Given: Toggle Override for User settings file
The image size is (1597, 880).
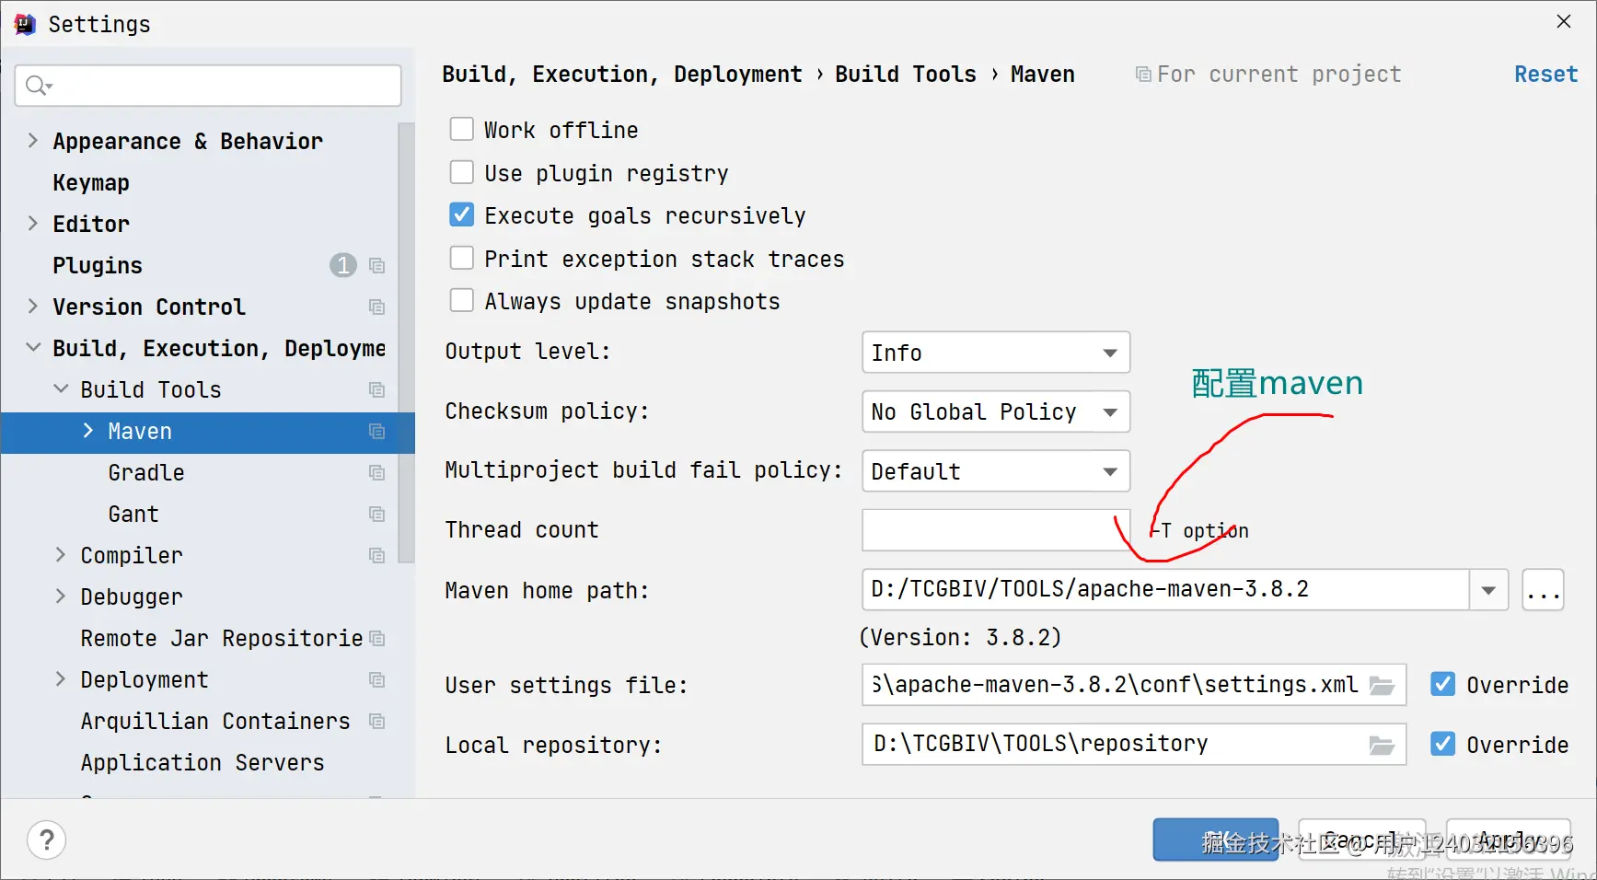Looking at the screenshot, I should click(1443, 685).
